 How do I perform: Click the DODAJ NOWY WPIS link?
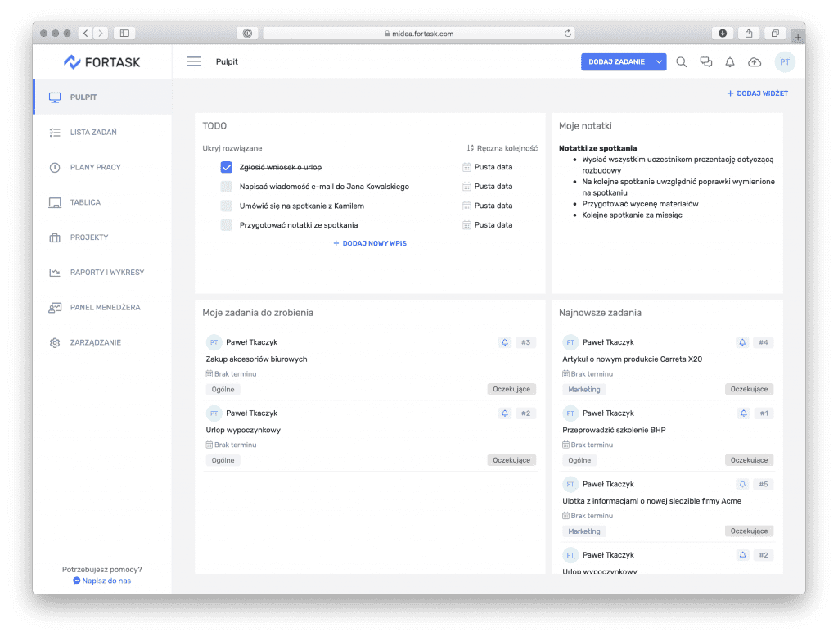(x=369, y=243)
